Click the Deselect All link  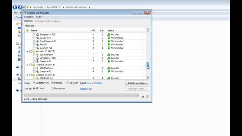(86, 89)
